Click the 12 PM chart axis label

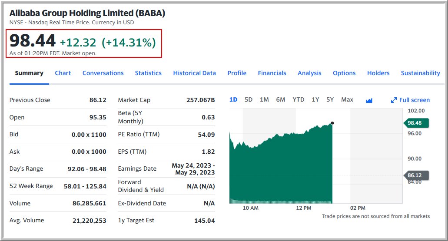coord(303,208)
